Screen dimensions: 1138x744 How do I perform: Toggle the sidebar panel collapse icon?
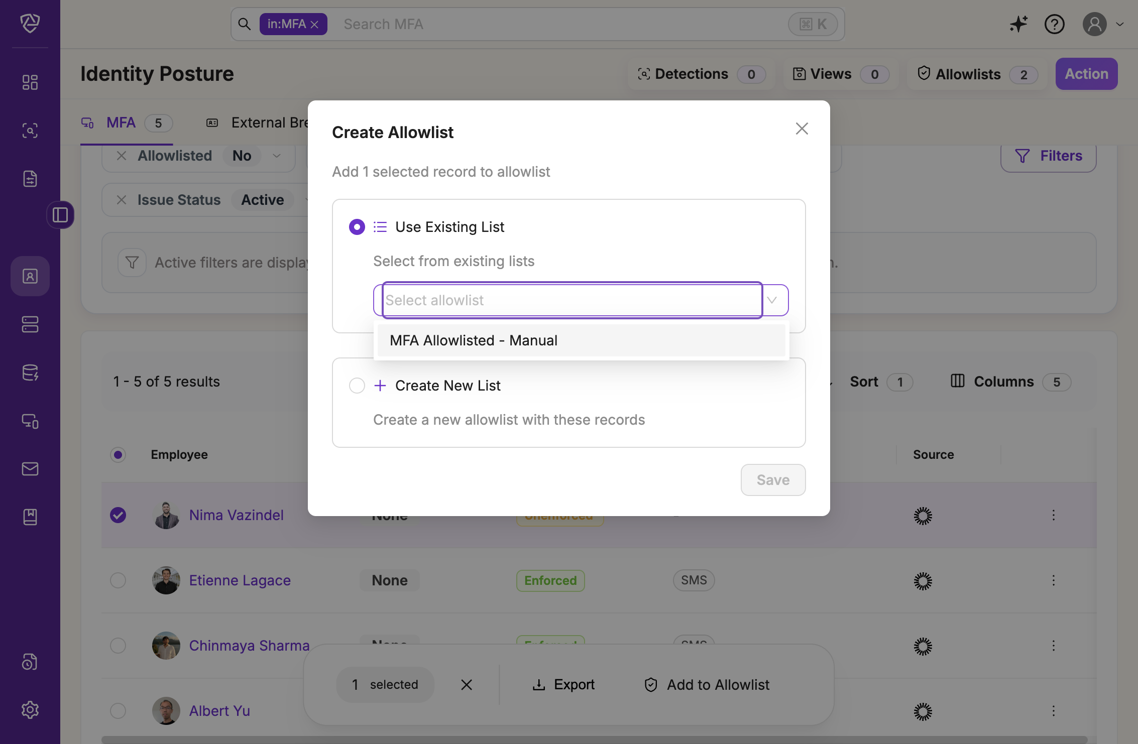pyautogui.click(x=60, y=215)
